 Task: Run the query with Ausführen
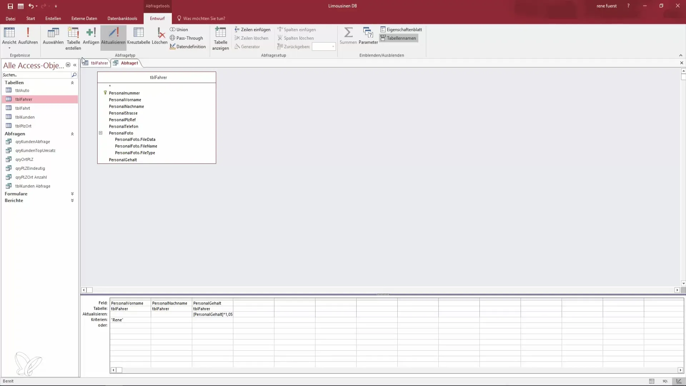pos(28,36)
